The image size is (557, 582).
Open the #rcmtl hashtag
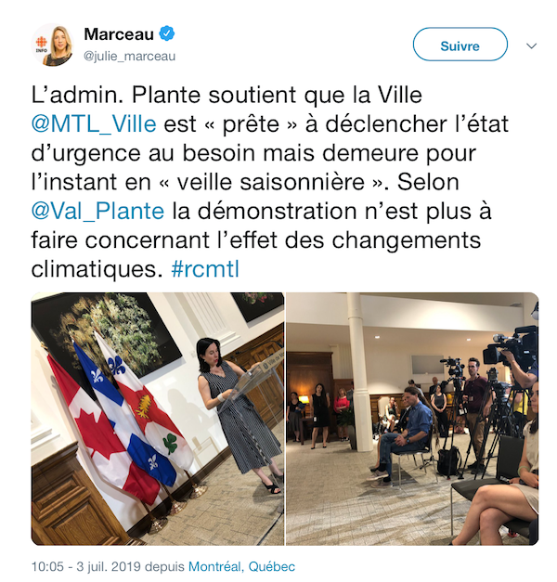(205, 269)
